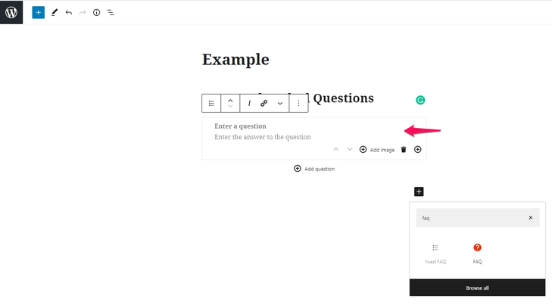Open block options three-dot menu
552x308 pixels.
298,103
